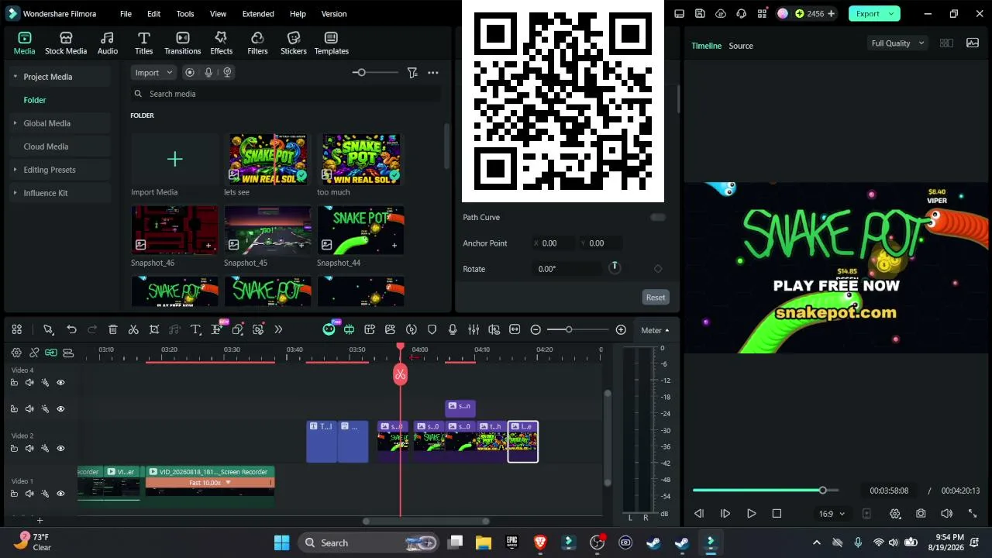
Task: Delete the selected clip with trash icon
Action: [x=112, y=330]
